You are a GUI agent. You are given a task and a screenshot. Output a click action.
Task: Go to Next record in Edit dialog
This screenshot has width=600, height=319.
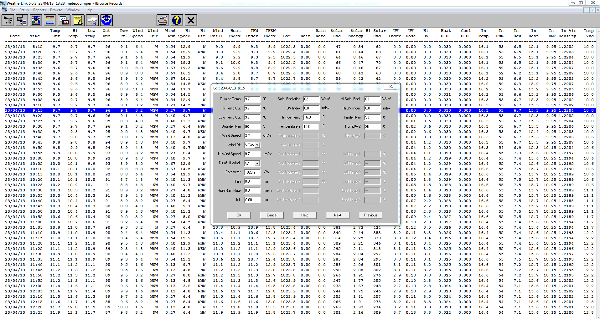coord(338,215)
